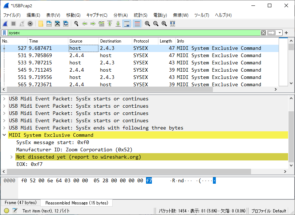Image resolution: width=295 pixels, height=215 pixels.
Task: Collapse MIDI System Exclusive Command section
Action: (x=4, y=135)
